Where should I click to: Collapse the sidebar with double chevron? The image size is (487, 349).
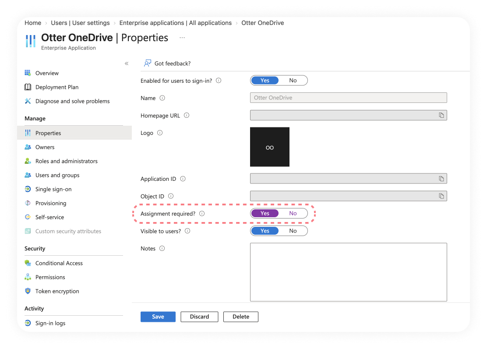[127, 63]
